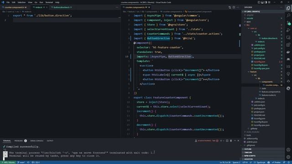Click the WSL: Ubuntu remote indicator
Screen dimensions: 292x164
point(8,162)
